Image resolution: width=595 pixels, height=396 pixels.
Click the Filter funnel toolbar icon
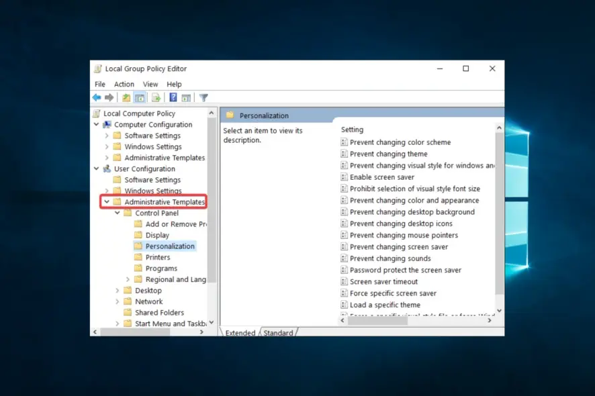(x=203, y=98)
